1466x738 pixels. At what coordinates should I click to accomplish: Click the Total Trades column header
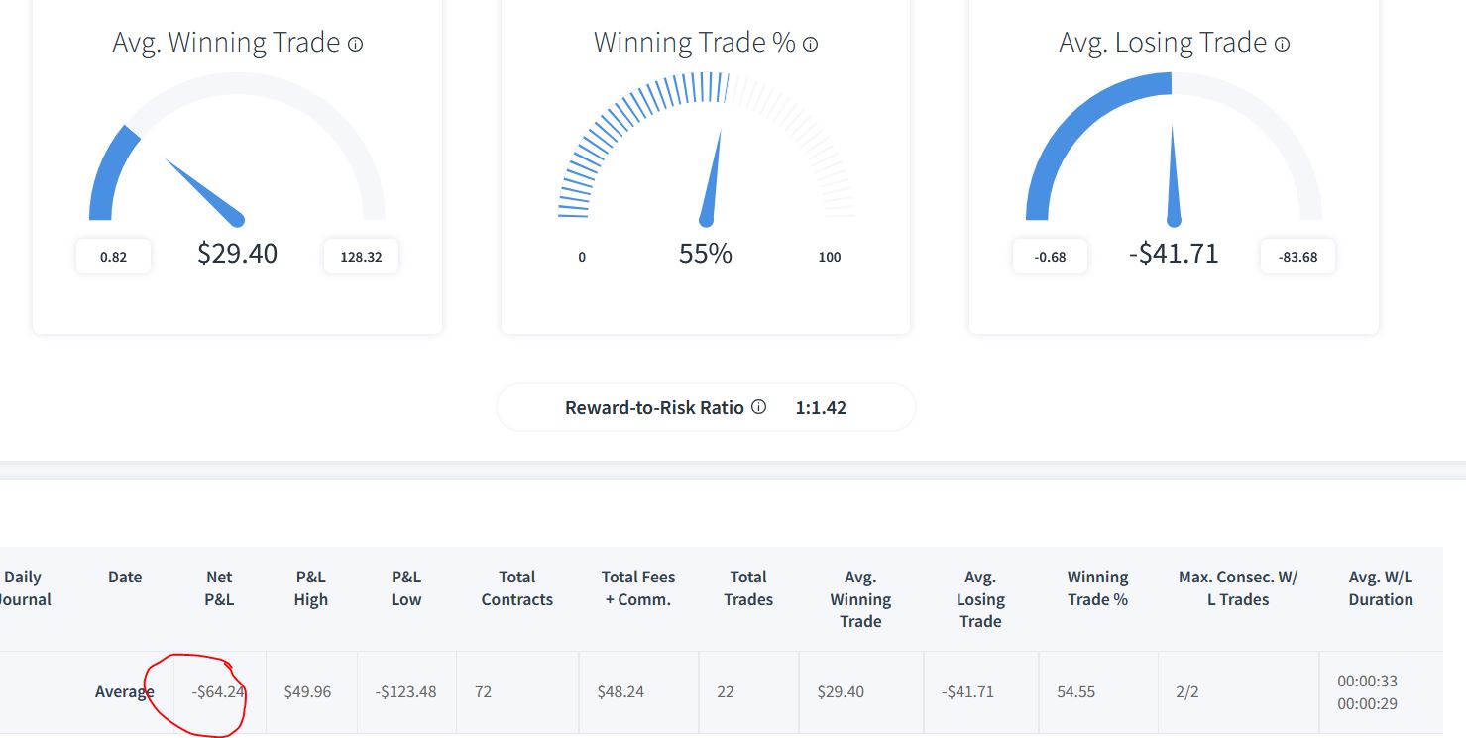(x=748, y=588)
